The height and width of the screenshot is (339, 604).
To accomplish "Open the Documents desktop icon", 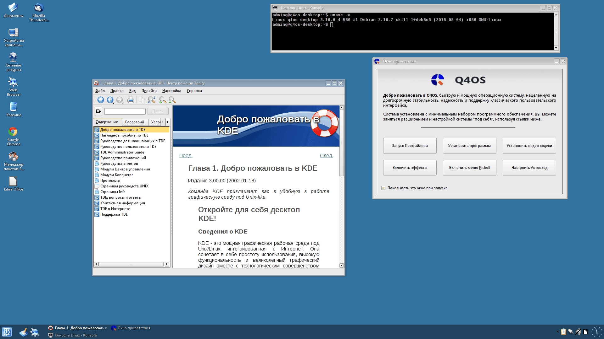I will pos(14,10).
